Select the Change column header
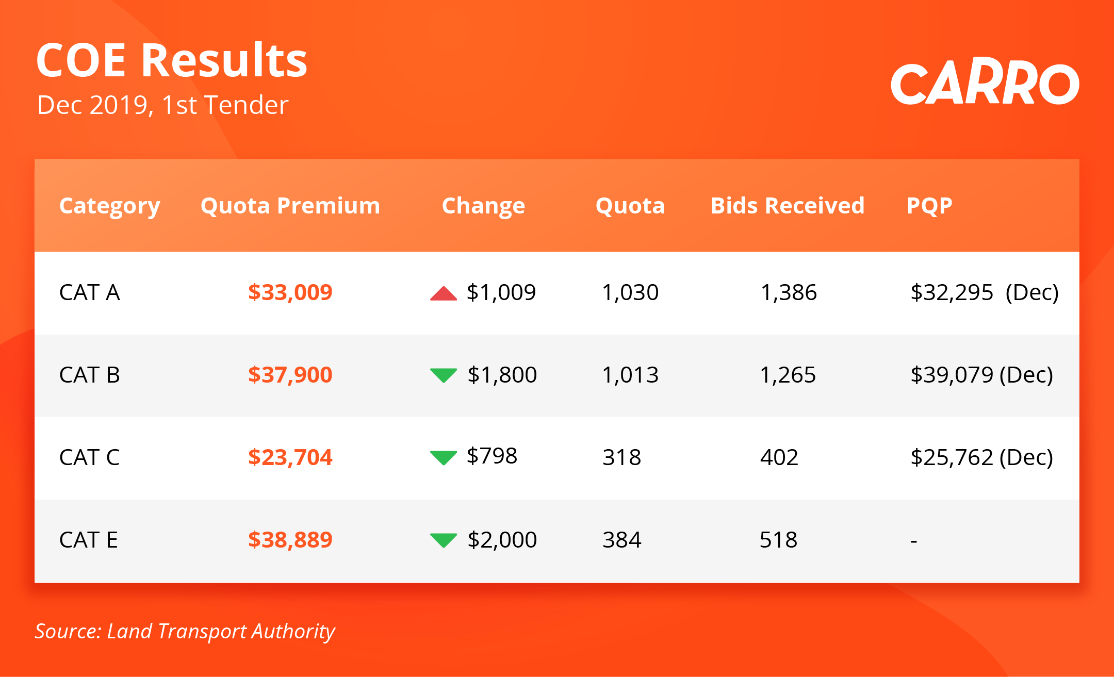 point(483,206)
